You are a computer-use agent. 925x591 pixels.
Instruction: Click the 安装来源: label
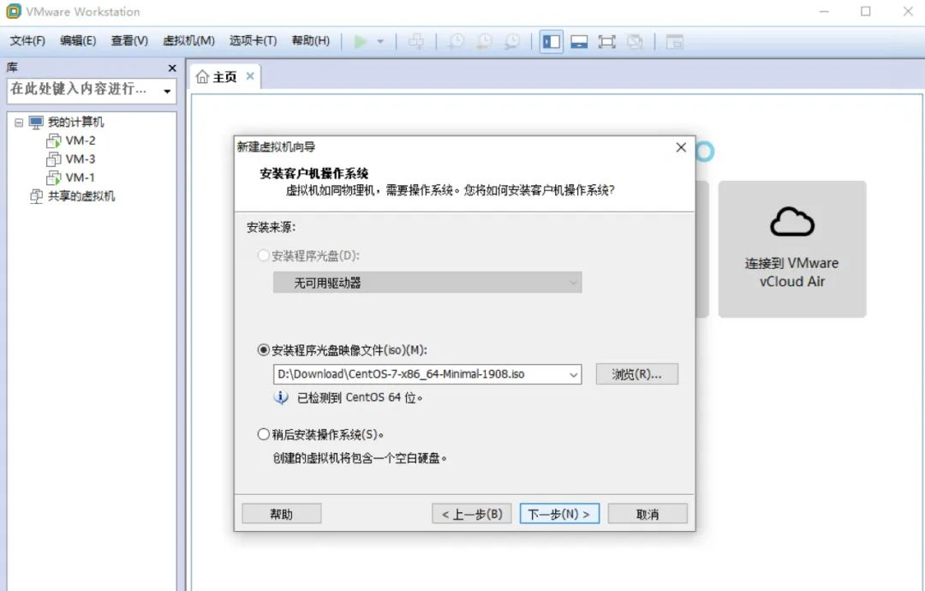tap(272, 227)
